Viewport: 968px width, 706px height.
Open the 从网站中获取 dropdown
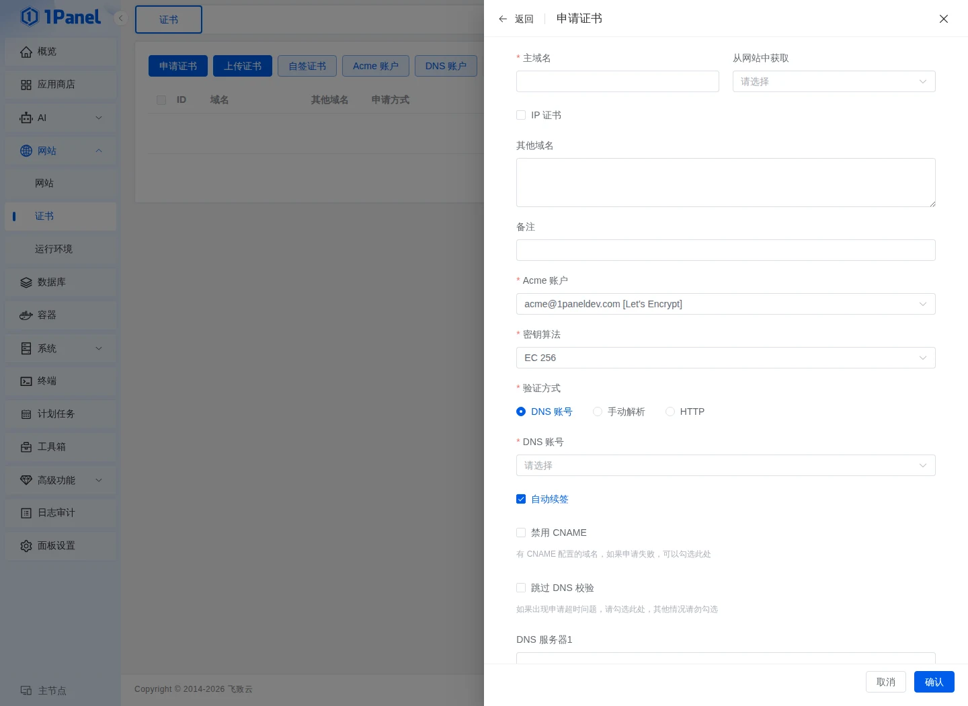[834, 81]
